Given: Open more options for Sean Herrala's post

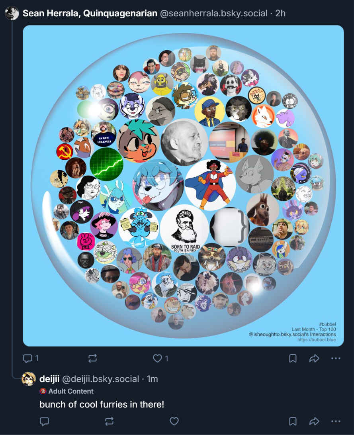Looking at the screenshot, I should (336, 359).
